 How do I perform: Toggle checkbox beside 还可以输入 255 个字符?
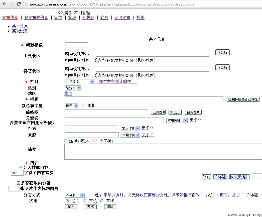coord(66,141)
